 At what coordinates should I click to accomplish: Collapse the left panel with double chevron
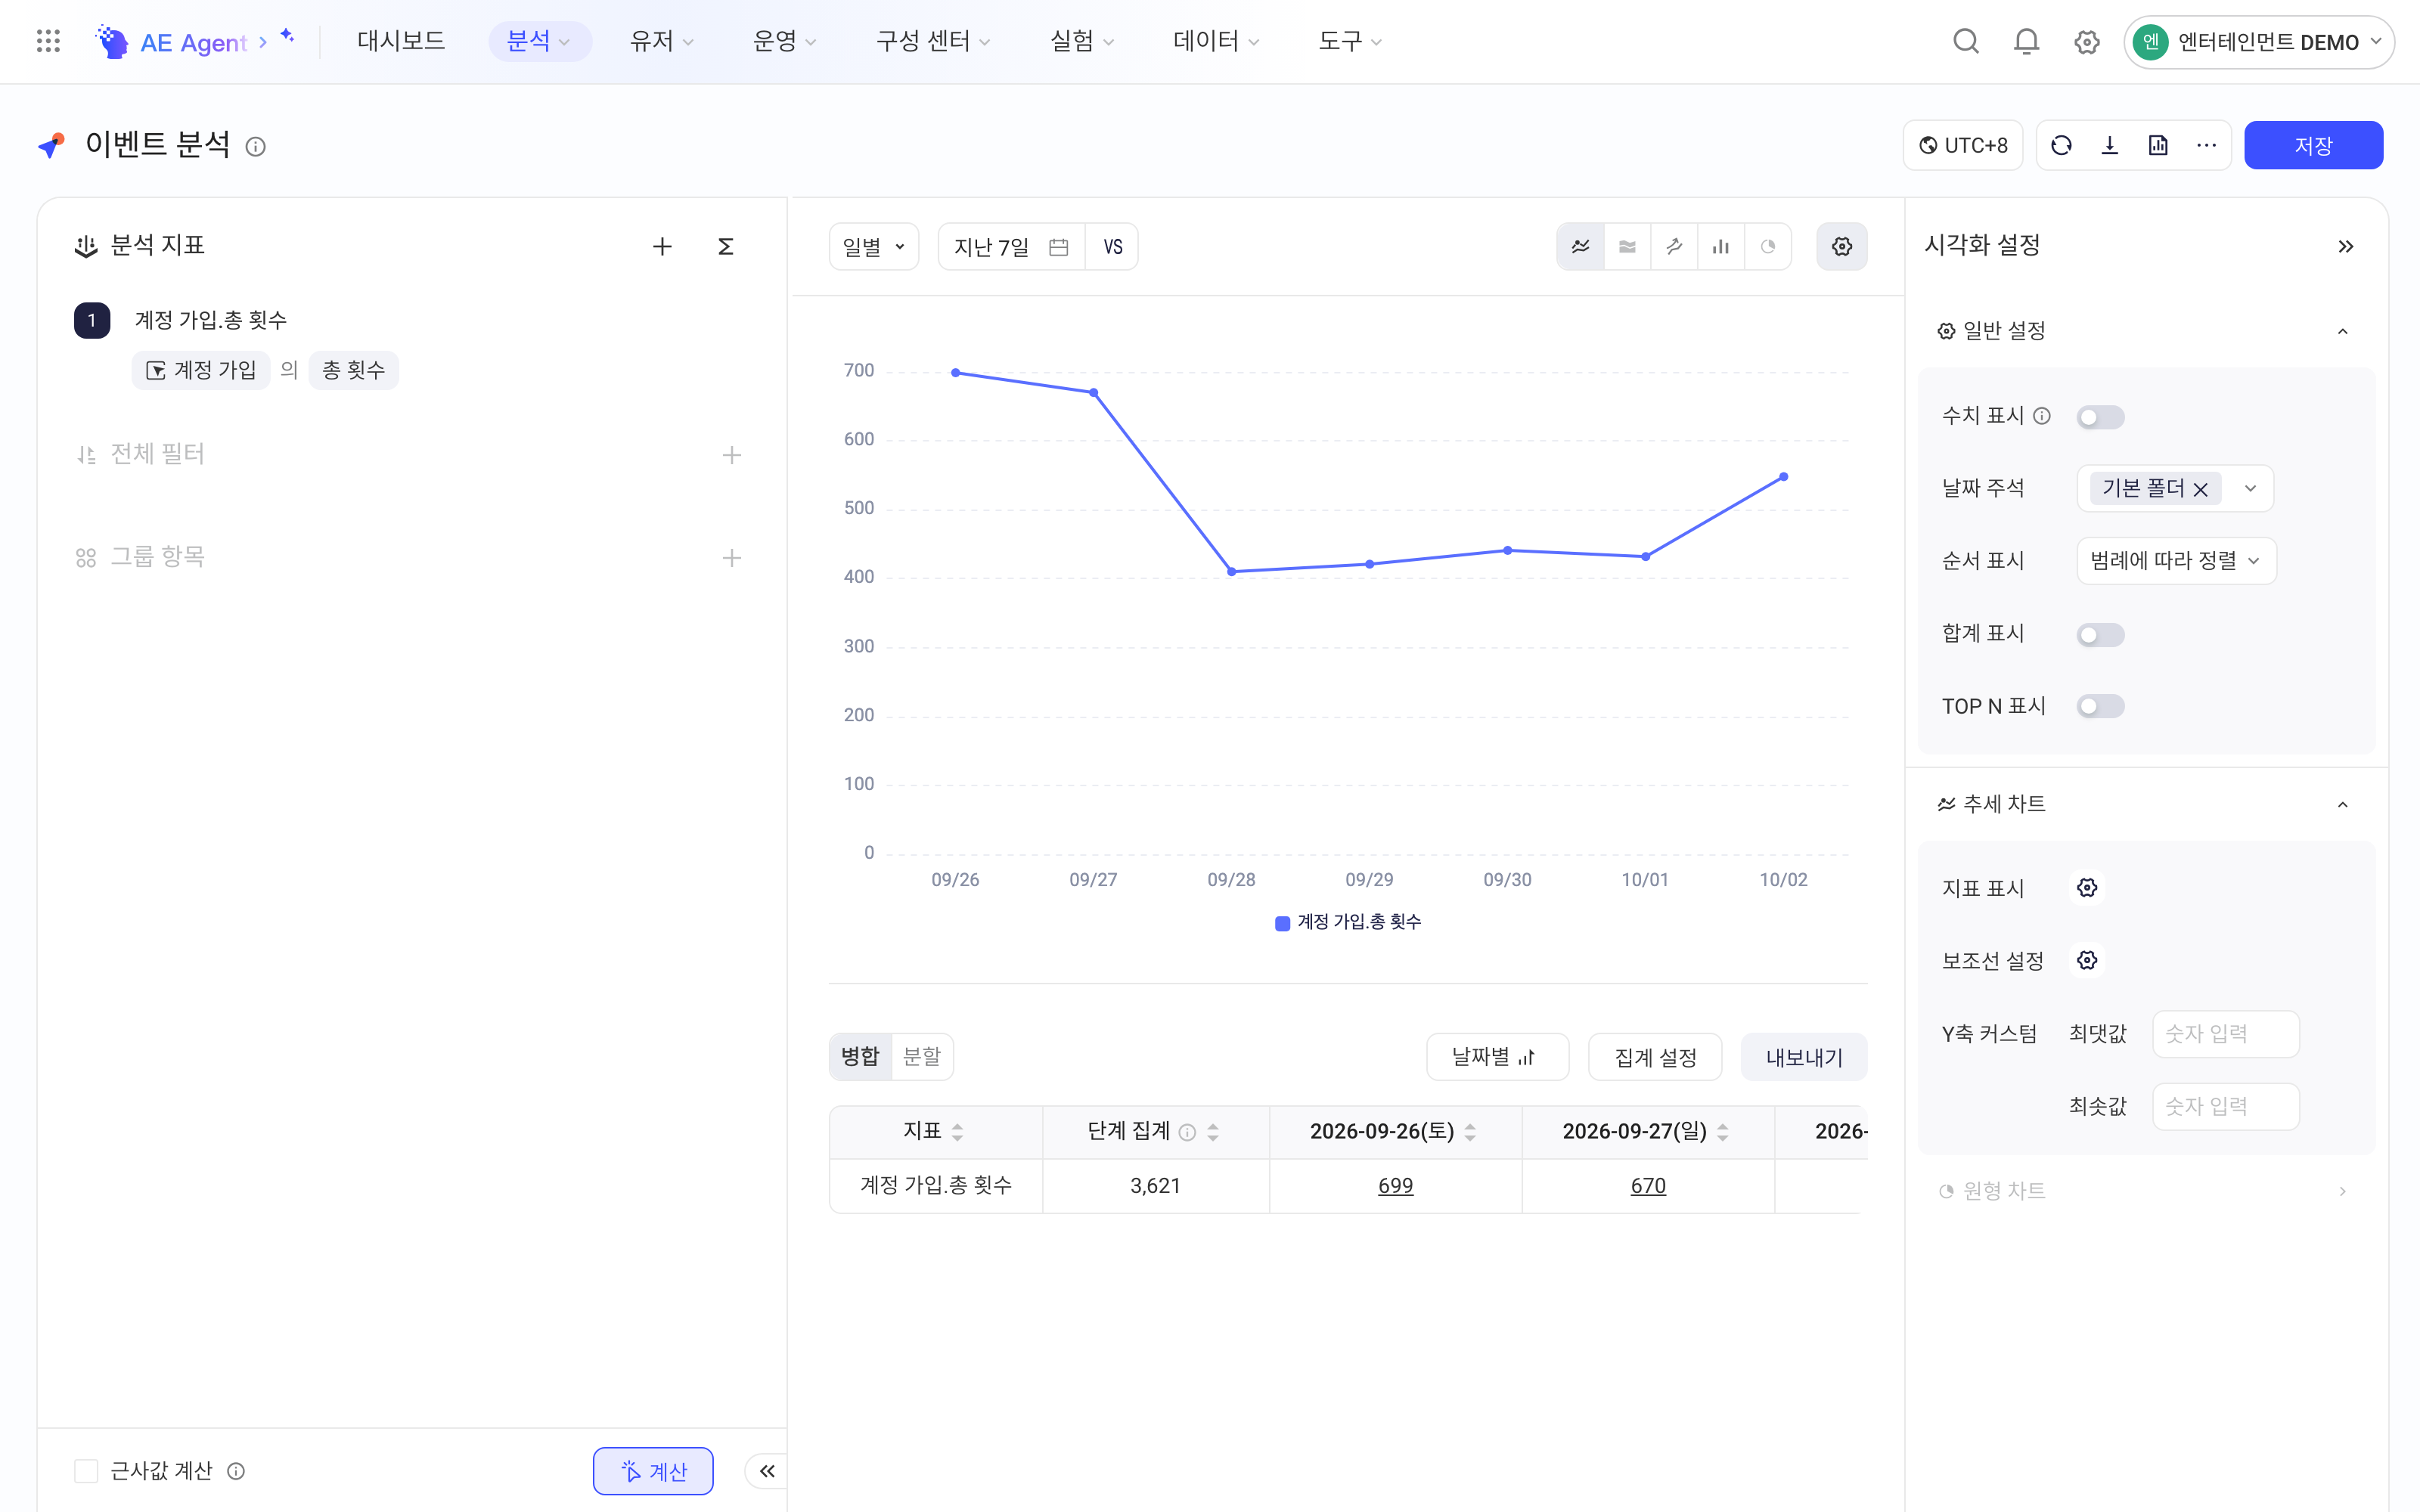coord(767,1471)
